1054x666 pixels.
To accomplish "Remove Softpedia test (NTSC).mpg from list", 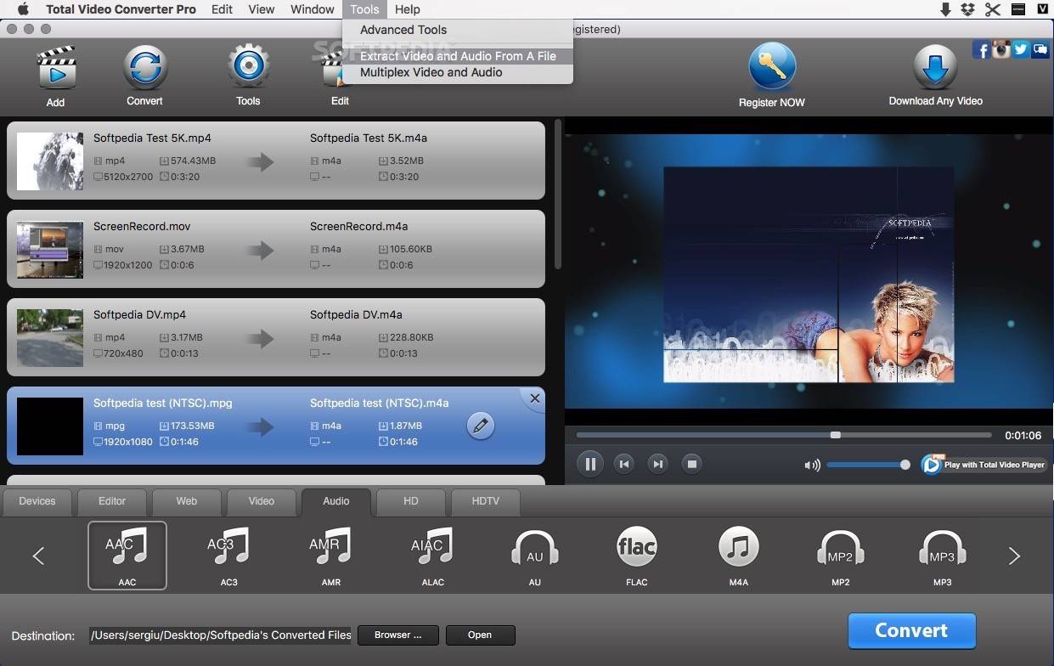I will (x=534, y=398).
